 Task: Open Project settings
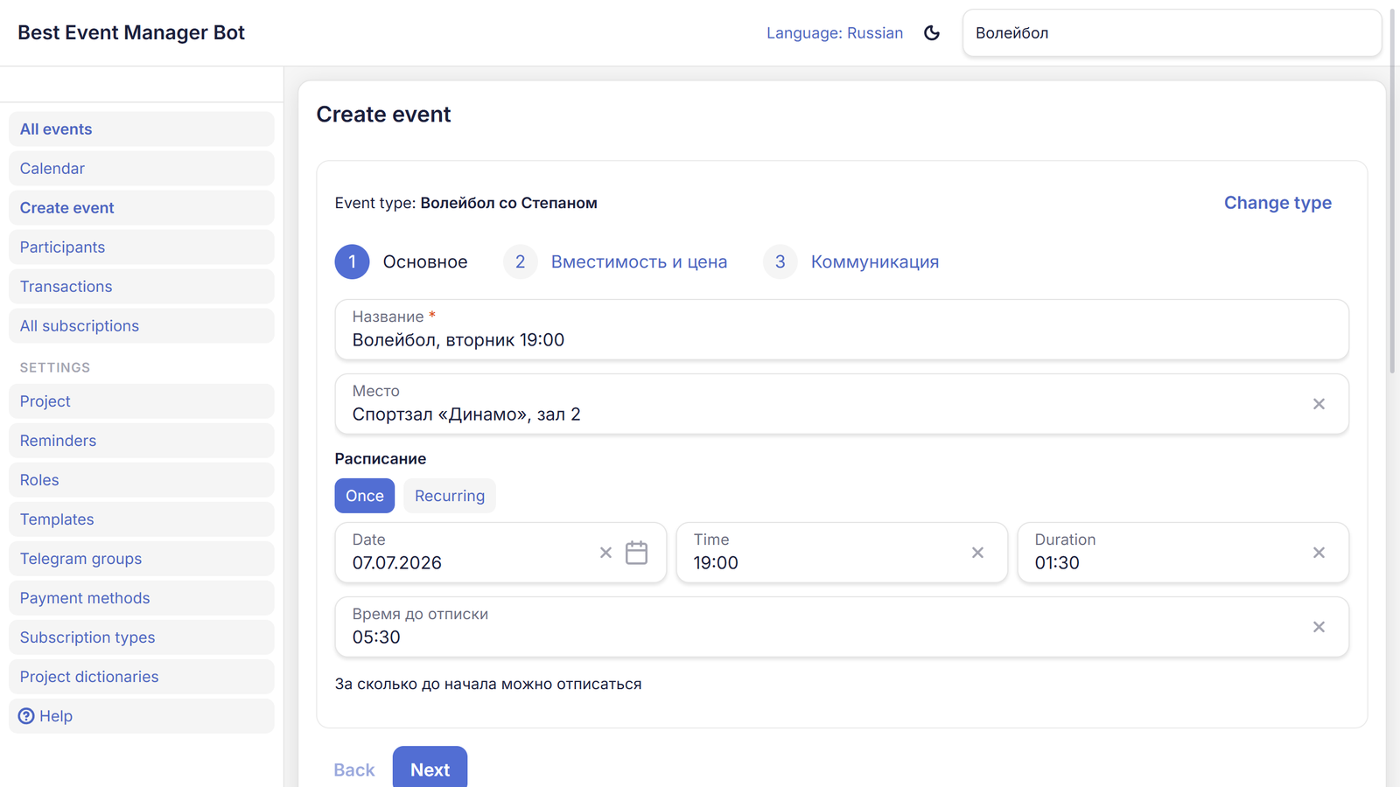[x=142, y=401]
